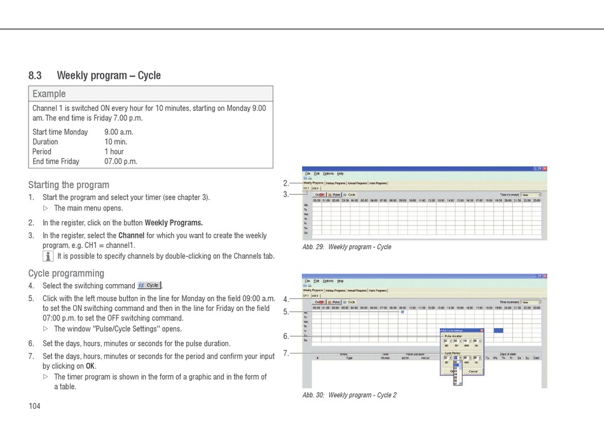Viewport: 604px width, 426px height.
Task: Open the File menu in Abb. 30 window
Action: (308, 281)
